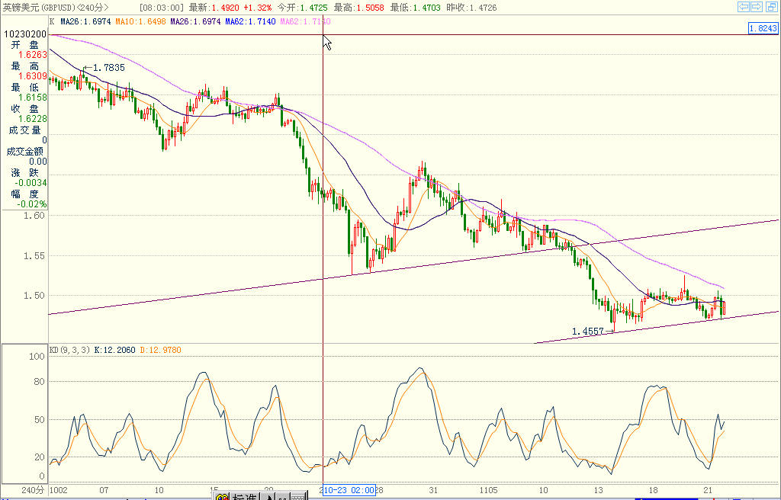Select the short purple trend line near 1.4557
Screen dimensions: 781x500
click(x=657, y=328)
